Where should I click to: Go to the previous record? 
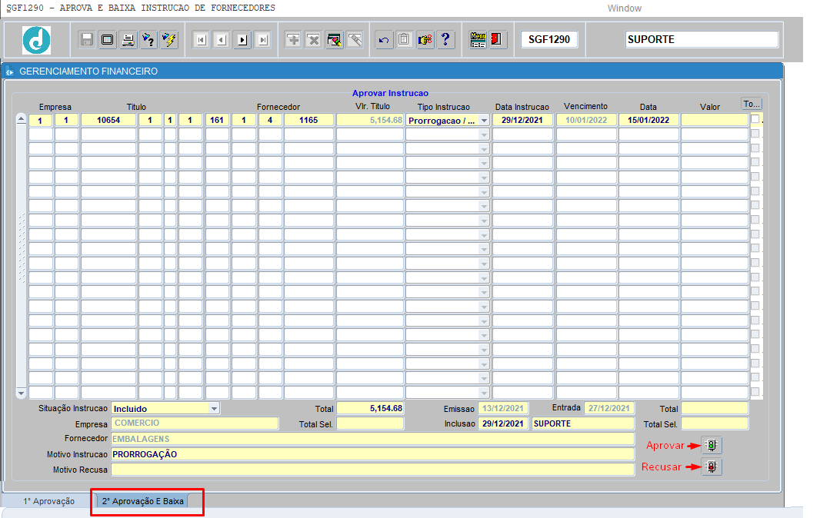222,40
